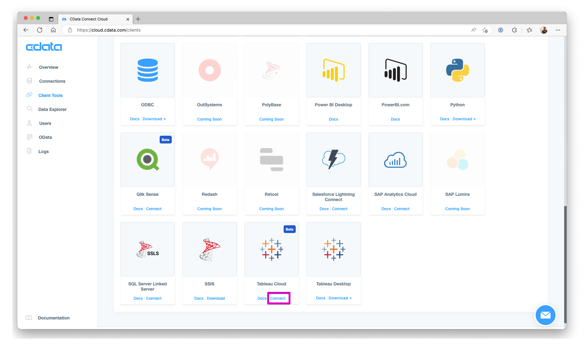Click the SSIS logo tile
This screenshot has height=352, width=584.
pyautogui.click(x=210, y=249)
